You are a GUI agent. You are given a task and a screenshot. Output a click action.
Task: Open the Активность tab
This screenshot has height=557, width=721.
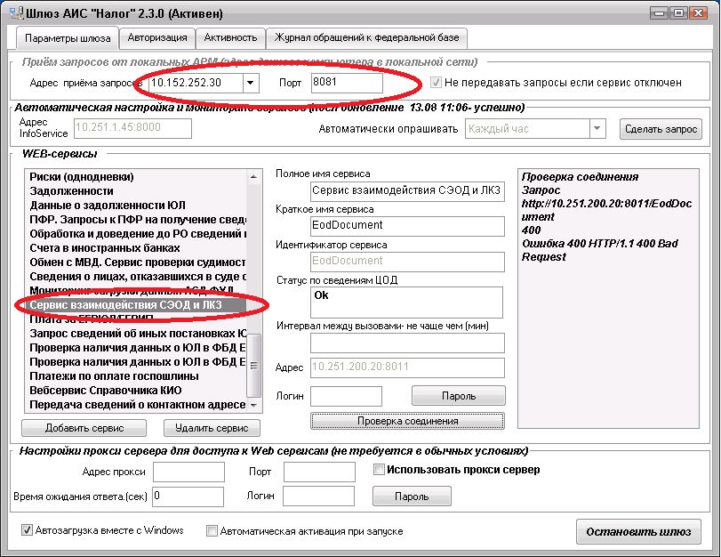230,37
